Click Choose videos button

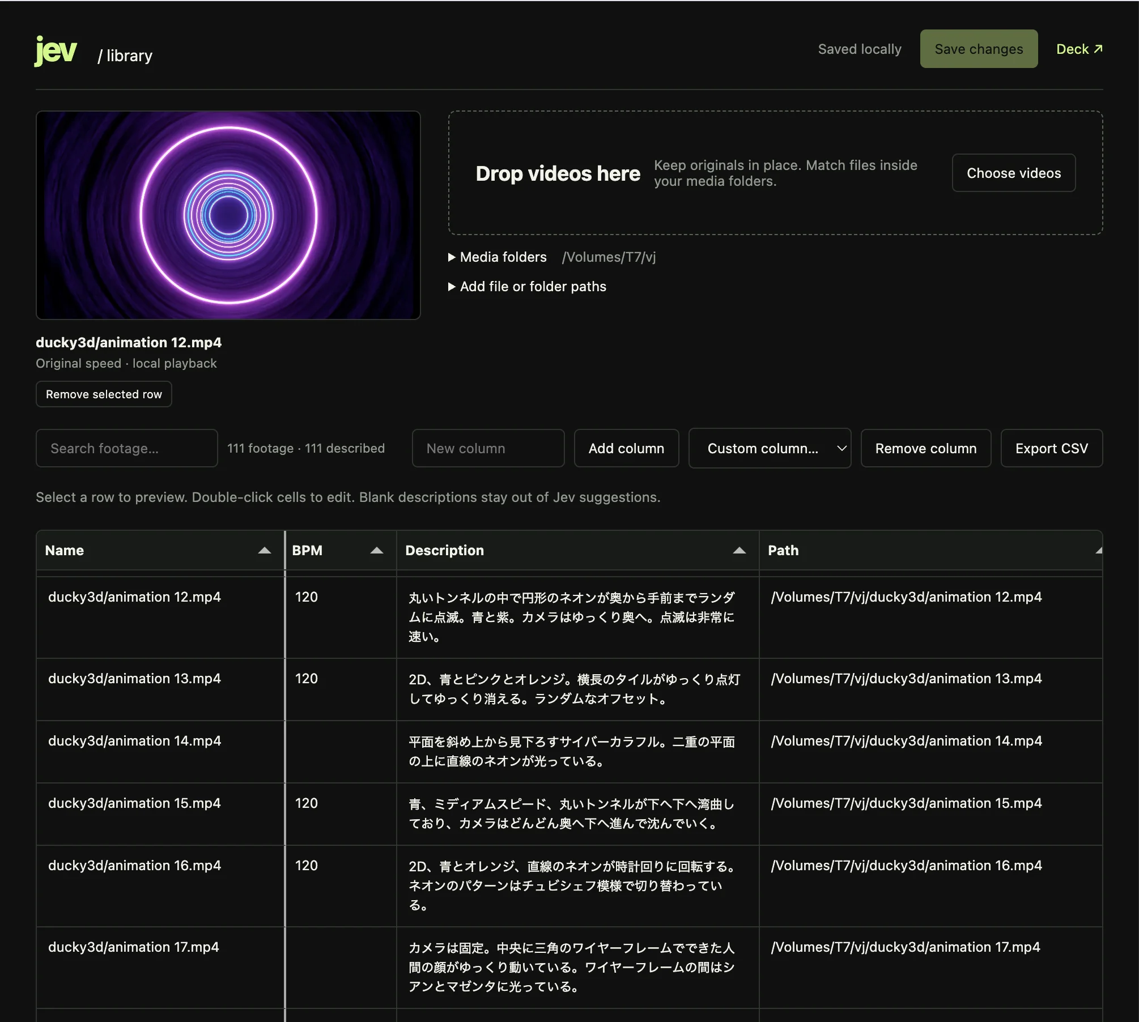1014,173
